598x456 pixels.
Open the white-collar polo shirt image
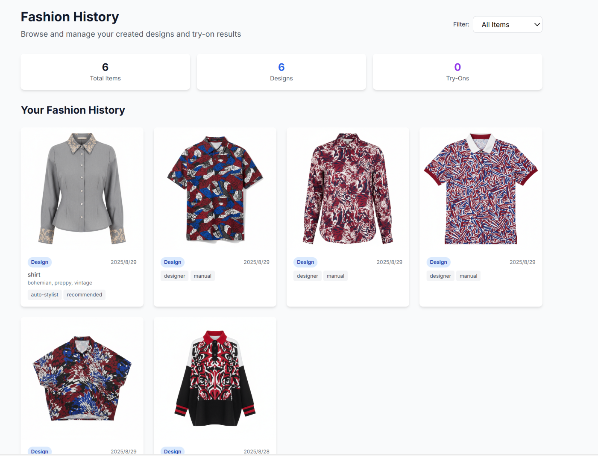[x=481, y=188]
